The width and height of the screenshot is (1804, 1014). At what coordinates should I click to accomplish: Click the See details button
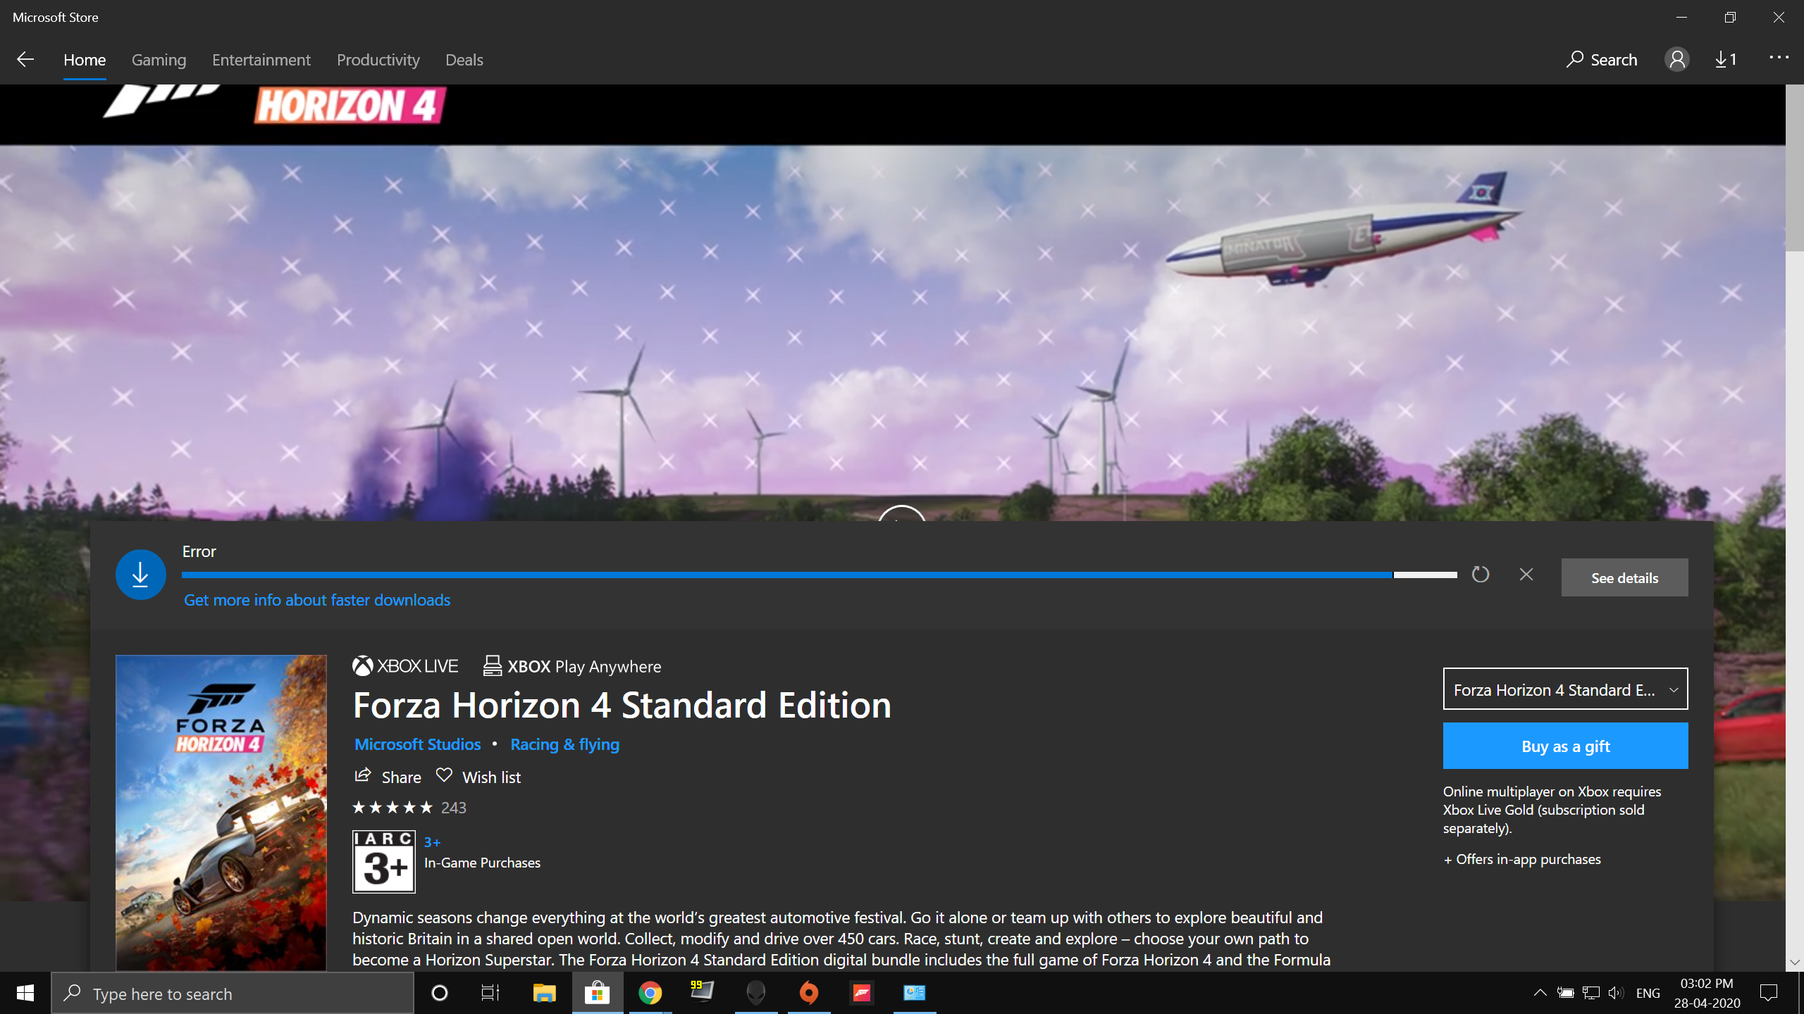(x=1624, y=577)
